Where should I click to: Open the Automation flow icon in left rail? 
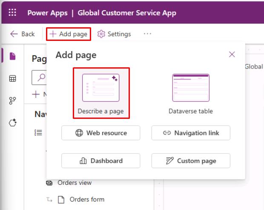tap(13, 101)
